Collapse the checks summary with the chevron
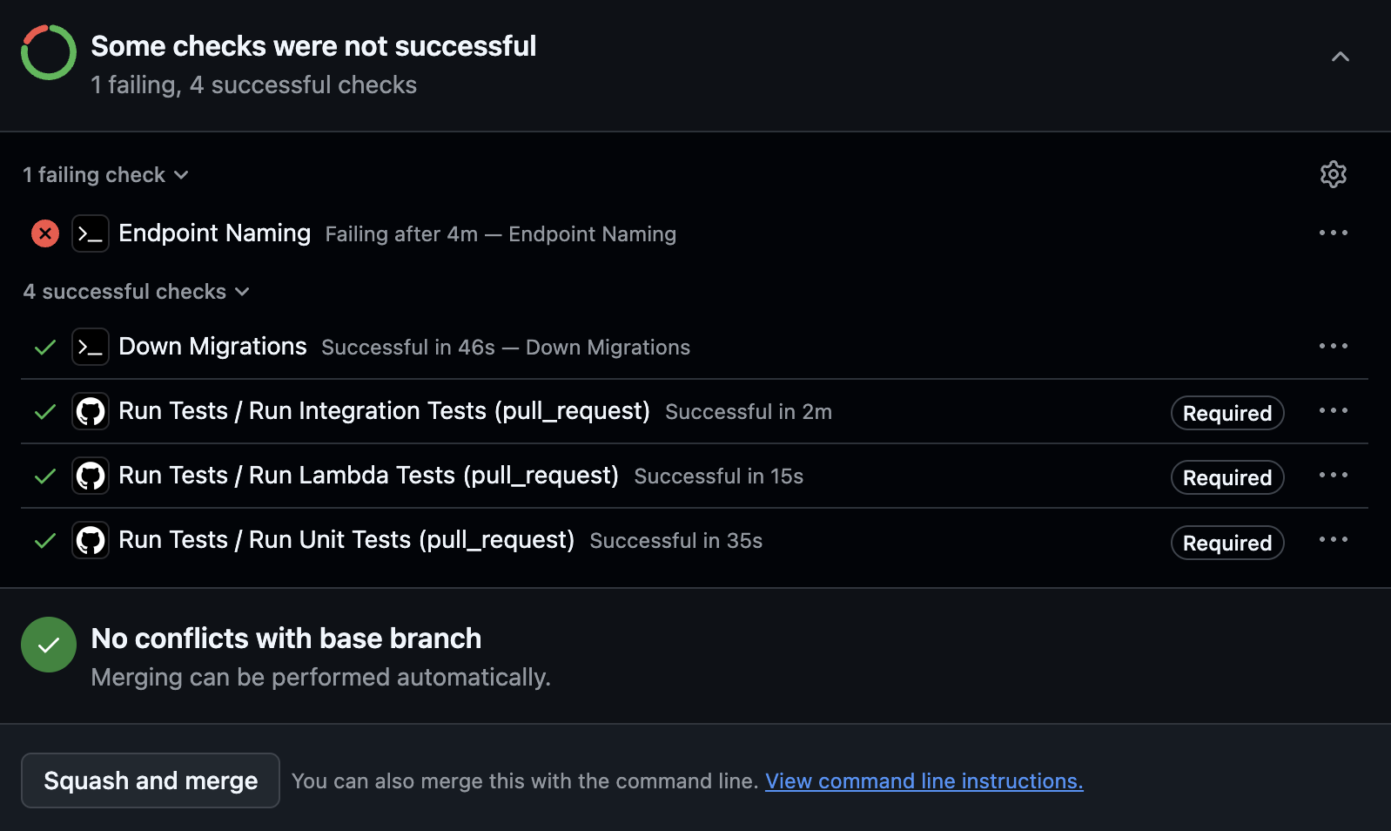 (x=1340, y=57)
